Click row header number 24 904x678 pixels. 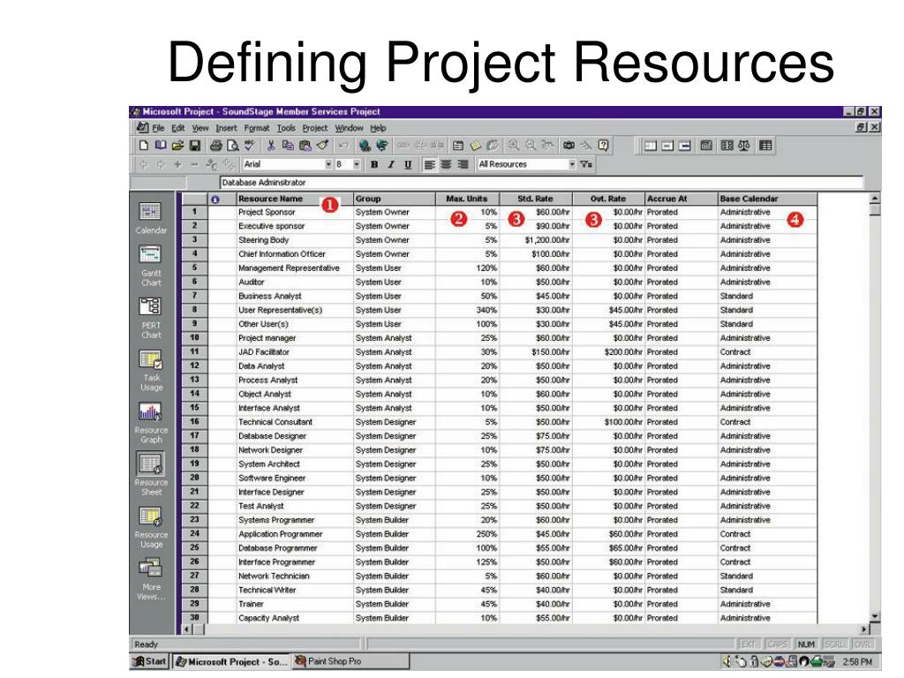coord(194,534)
